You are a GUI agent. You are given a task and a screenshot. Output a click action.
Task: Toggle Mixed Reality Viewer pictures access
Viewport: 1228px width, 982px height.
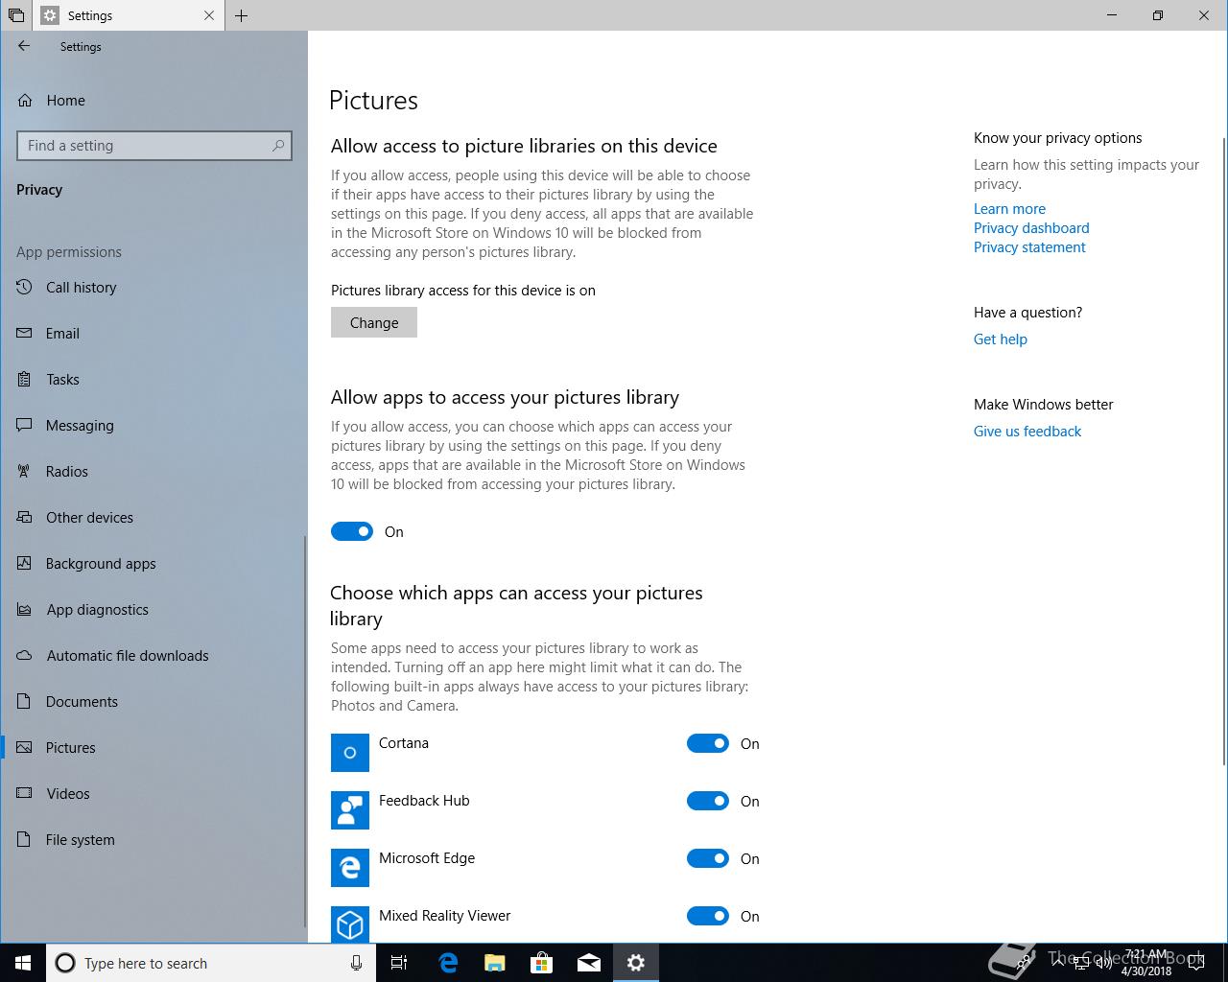tap(708, 916)
